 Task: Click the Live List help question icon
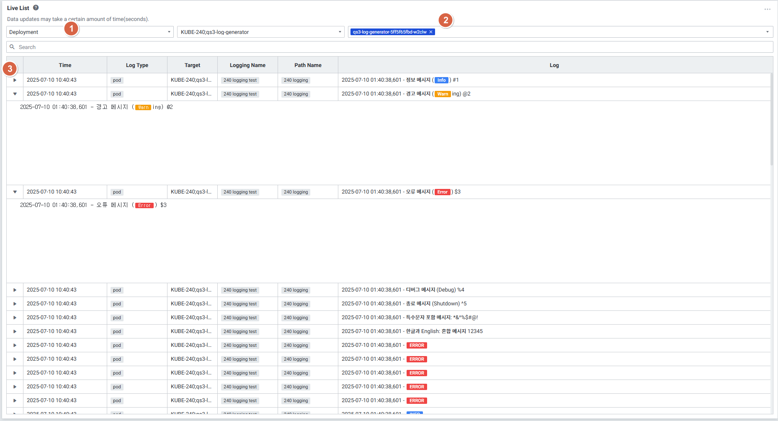(x=36, y=8)
